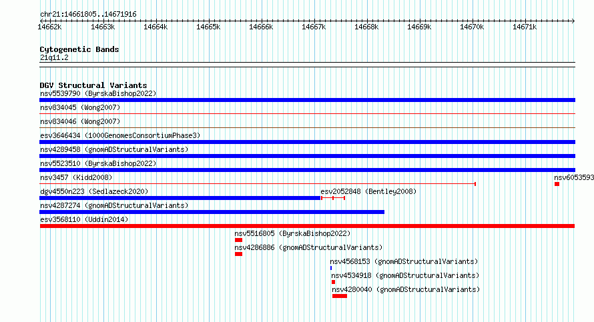Click the 14664k ruler tick label
Viewport: 594px width, 322px height.
pyautogui.click(x=156, y=27)
